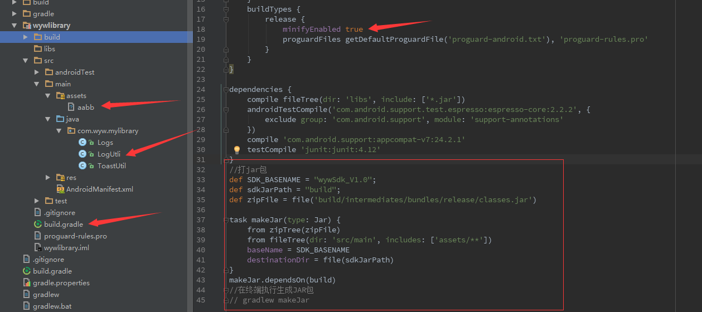The image size is (702, 312).
Task: Fold the release block at line 17
Action: pos(226,19)
